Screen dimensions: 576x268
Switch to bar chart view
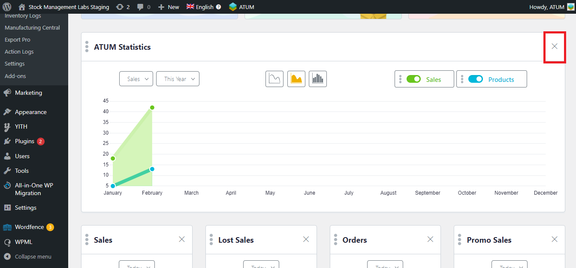tap(318, 79)
